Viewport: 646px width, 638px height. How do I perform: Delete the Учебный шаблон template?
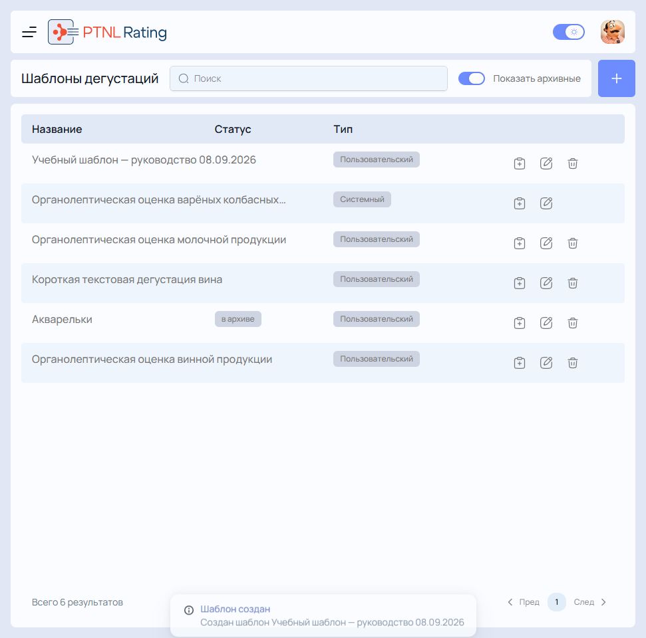click(573, 163)
